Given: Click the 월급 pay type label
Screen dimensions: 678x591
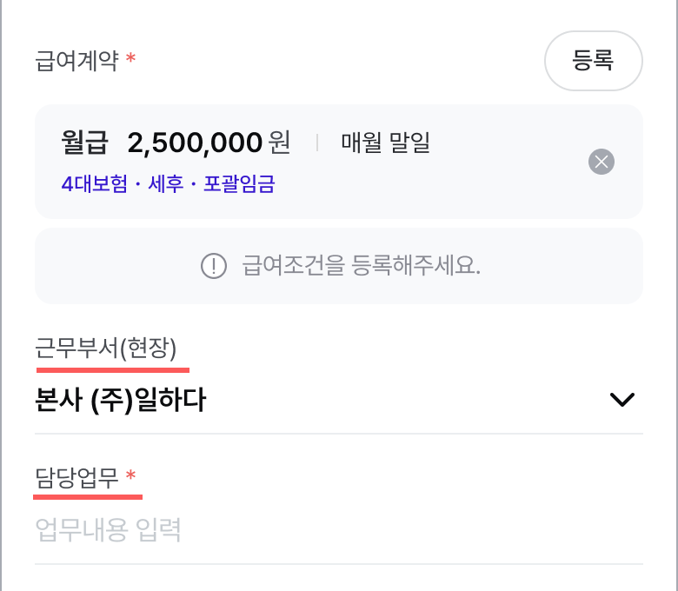Looking at the screenshot, I should [x=84, y=143].
